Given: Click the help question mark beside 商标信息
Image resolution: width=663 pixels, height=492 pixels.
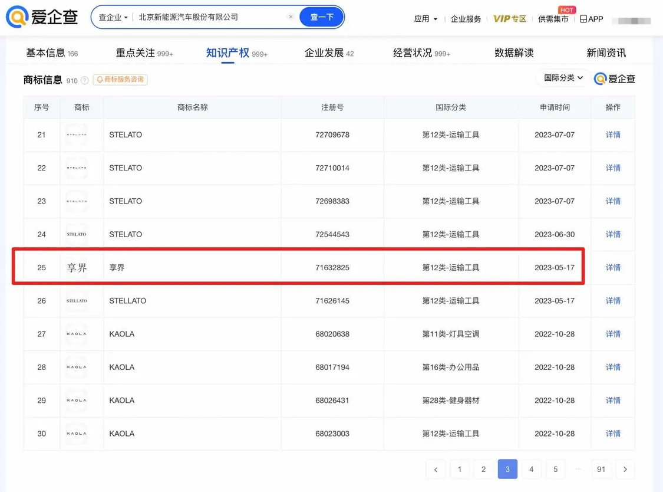Looking at the screenshot, I should 84,80.
